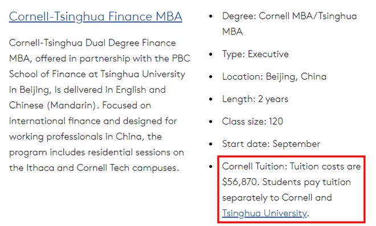Click the bullet point beside Class size
The image size is (376, 226).
pyautogui.click(x=211, y=121)
